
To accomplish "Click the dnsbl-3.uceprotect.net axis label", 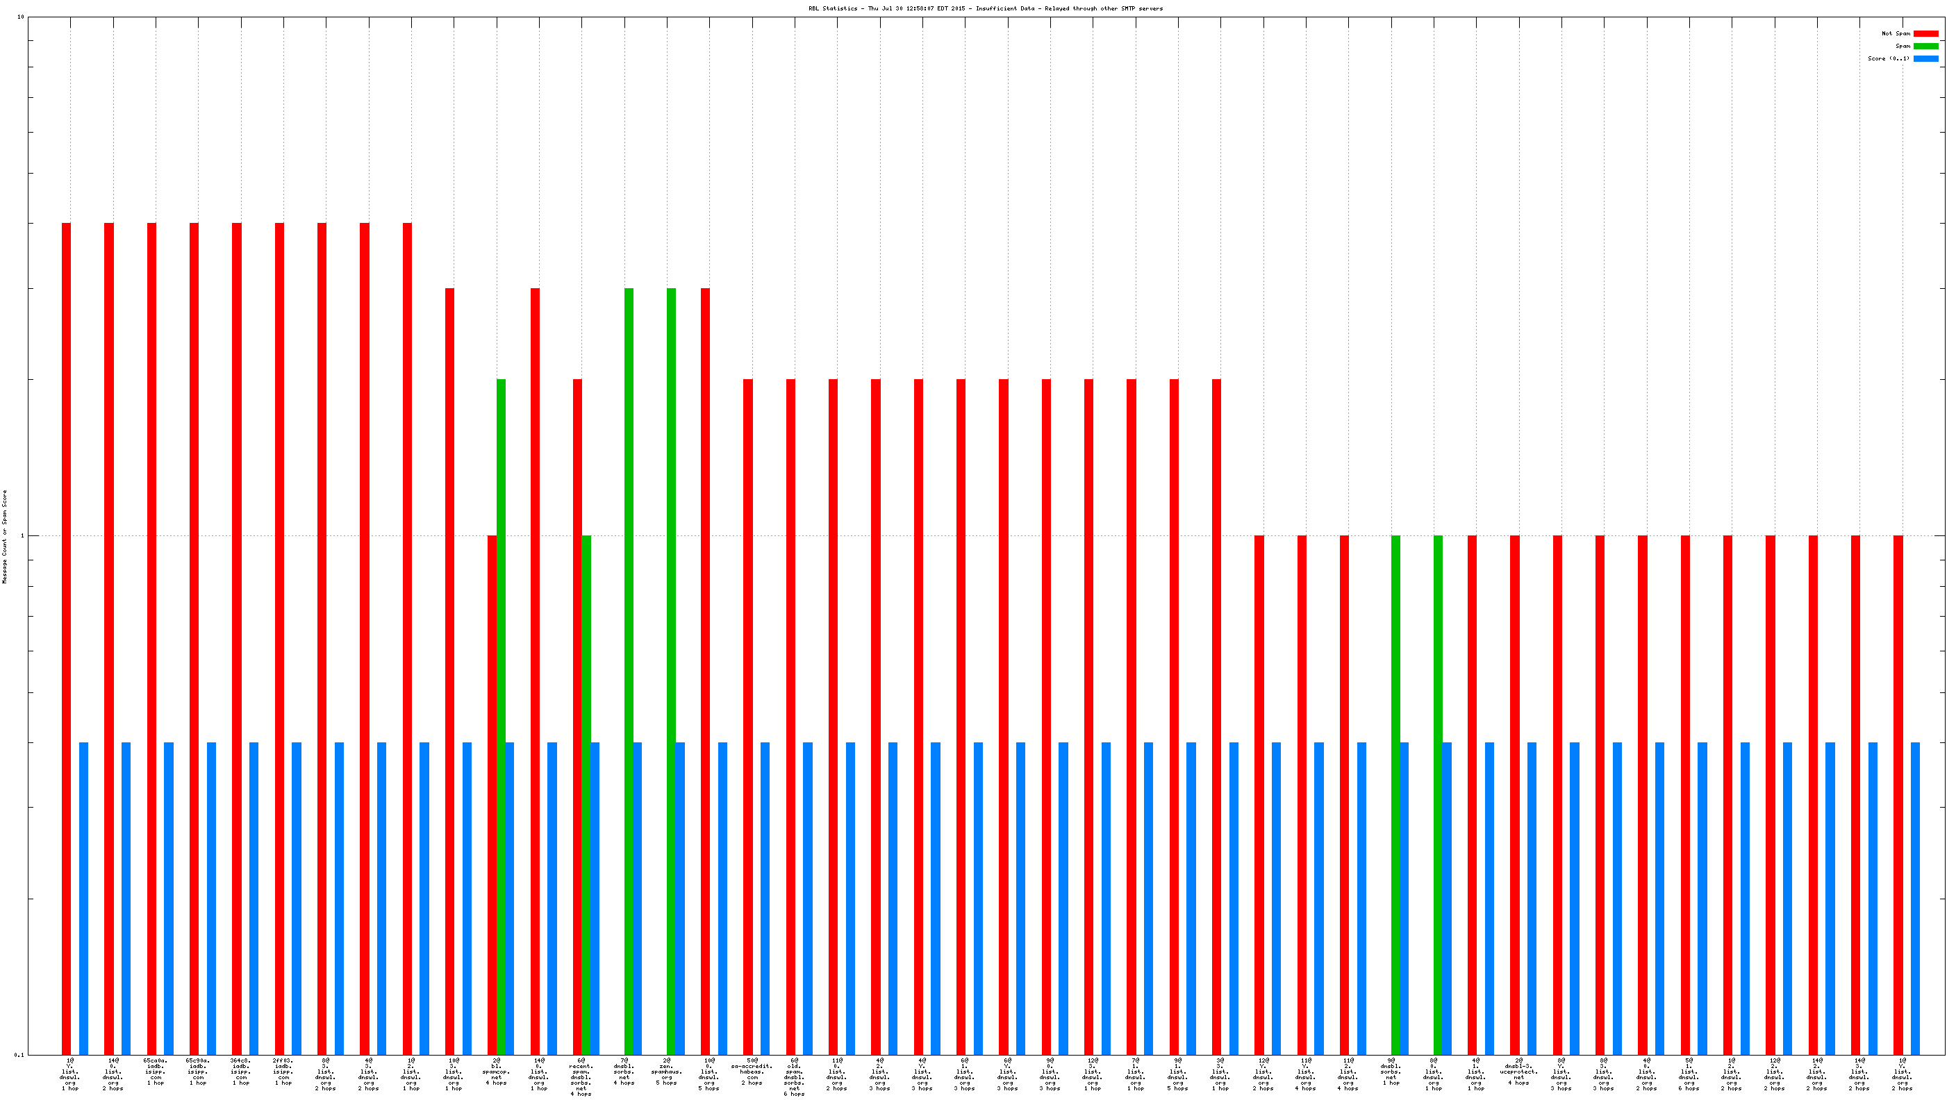I will point(1518,1070).
